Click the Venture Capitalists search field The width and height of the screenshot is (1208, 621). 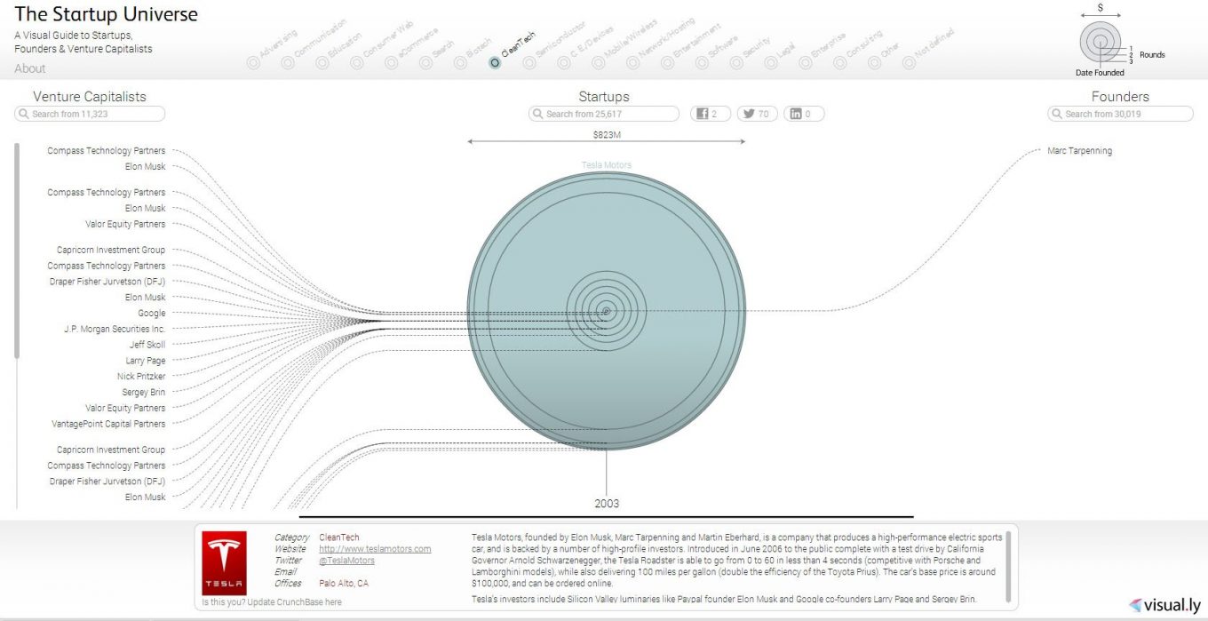(x=90, y=114)
